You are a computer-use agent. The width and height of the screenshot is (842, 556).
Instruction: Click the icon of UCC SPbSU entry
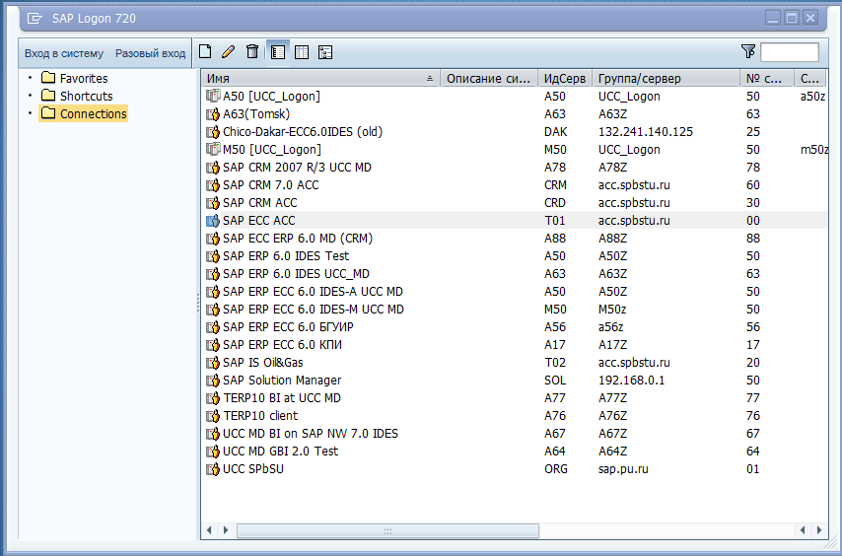[x=213, y=468]
